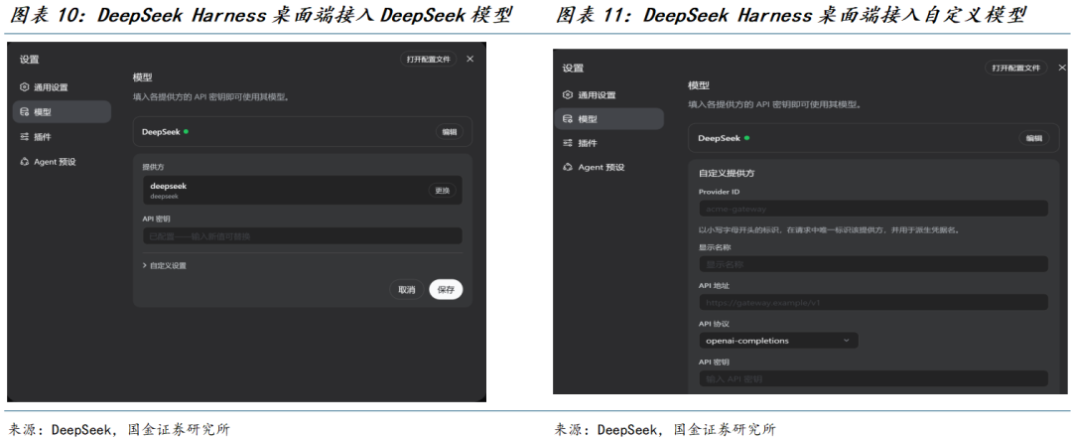
Task: Click DeepSeek provider name in left window
Action: pyautogui.click(x=161, y=132)
